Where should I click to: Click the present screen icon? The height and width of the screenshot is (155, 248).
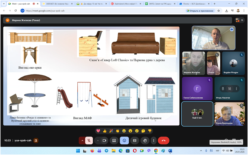click(114, 140)
